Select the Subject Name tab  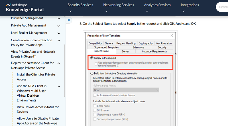(x=101, y=51)
